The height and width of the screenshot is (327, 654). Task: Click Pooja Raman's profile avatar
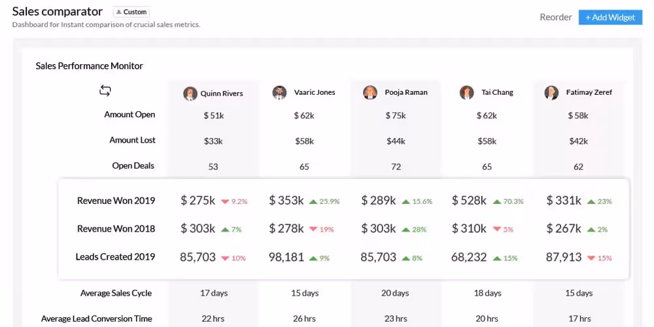pos(370,93)
